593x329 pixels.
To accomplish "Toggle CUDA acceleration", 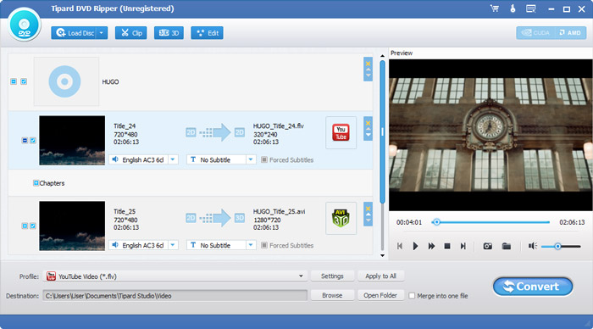I will [535, 33].
